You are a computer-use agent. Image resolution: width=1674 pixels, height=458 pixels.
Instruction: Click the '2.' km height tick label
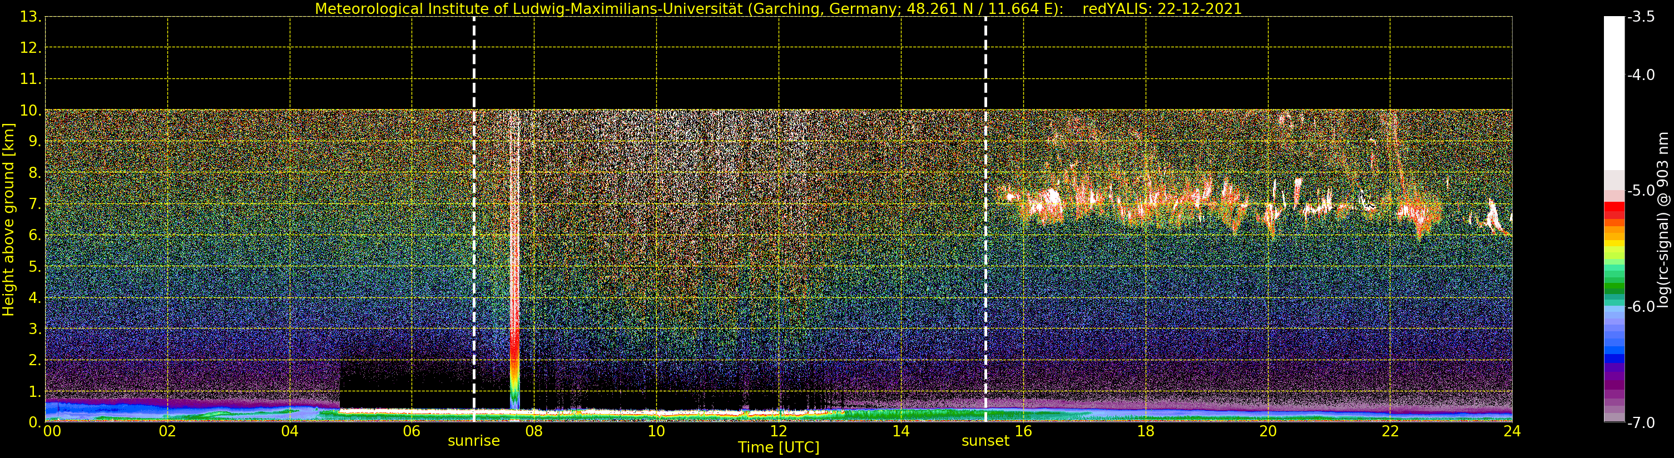pos(35,361)
